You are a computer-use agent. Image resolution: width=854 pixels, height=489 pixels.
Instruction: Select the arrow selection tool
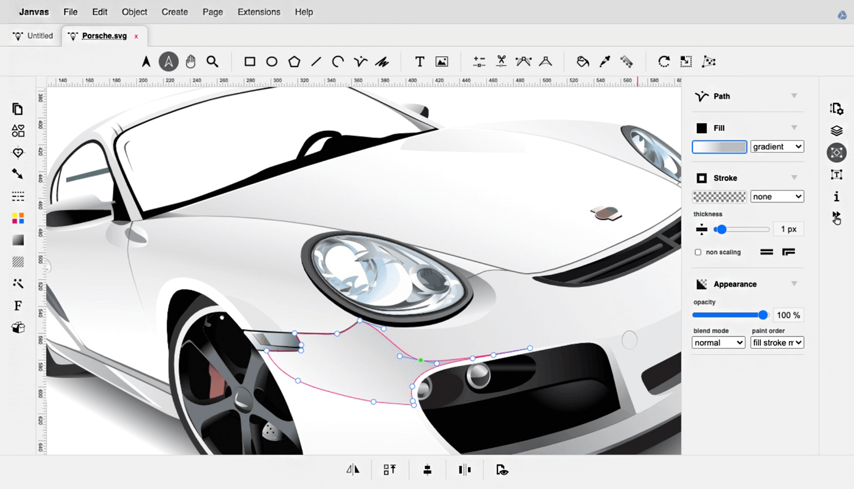[x=146, y=61]
